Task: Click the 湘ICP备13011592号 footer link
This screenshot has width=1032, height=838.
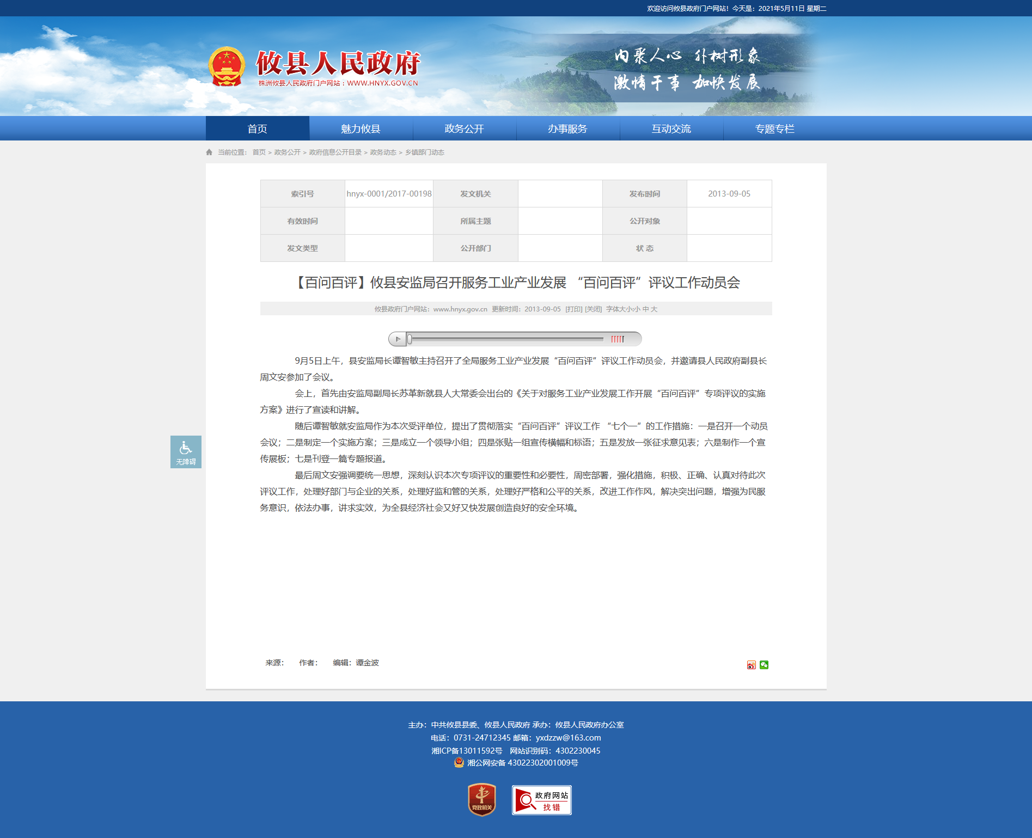Action: [x=467, y=751]
